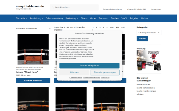
Task: Click Einstellungen anzeigen in cookie dialog
Action: pyautogui.click(x=105, y=73)
